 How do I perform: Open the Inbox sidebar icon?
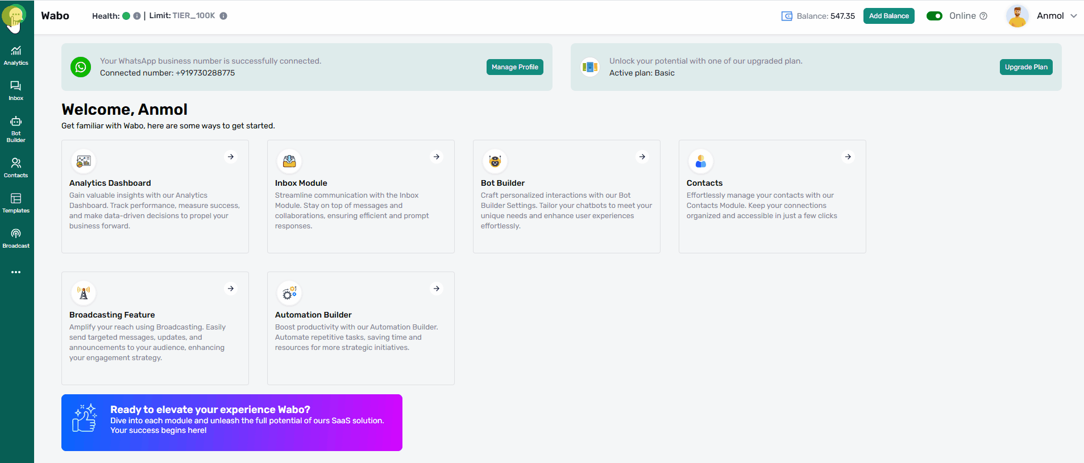(16, 90)
